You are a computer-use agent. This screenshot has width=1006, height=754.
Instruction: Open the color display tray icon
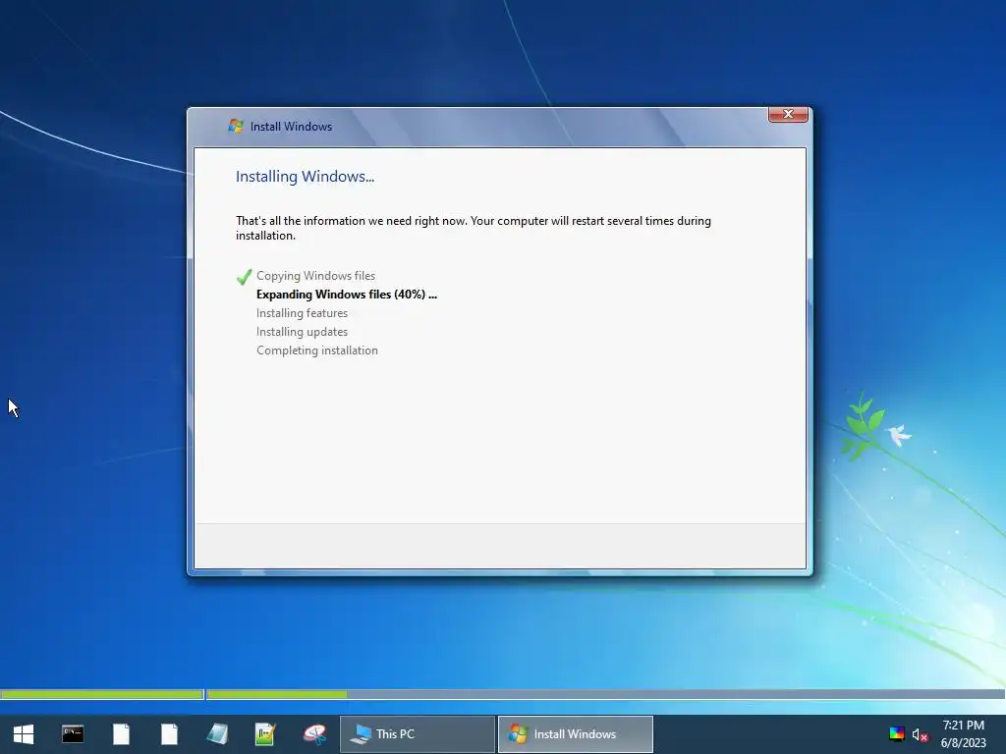(x=896, y=734)
